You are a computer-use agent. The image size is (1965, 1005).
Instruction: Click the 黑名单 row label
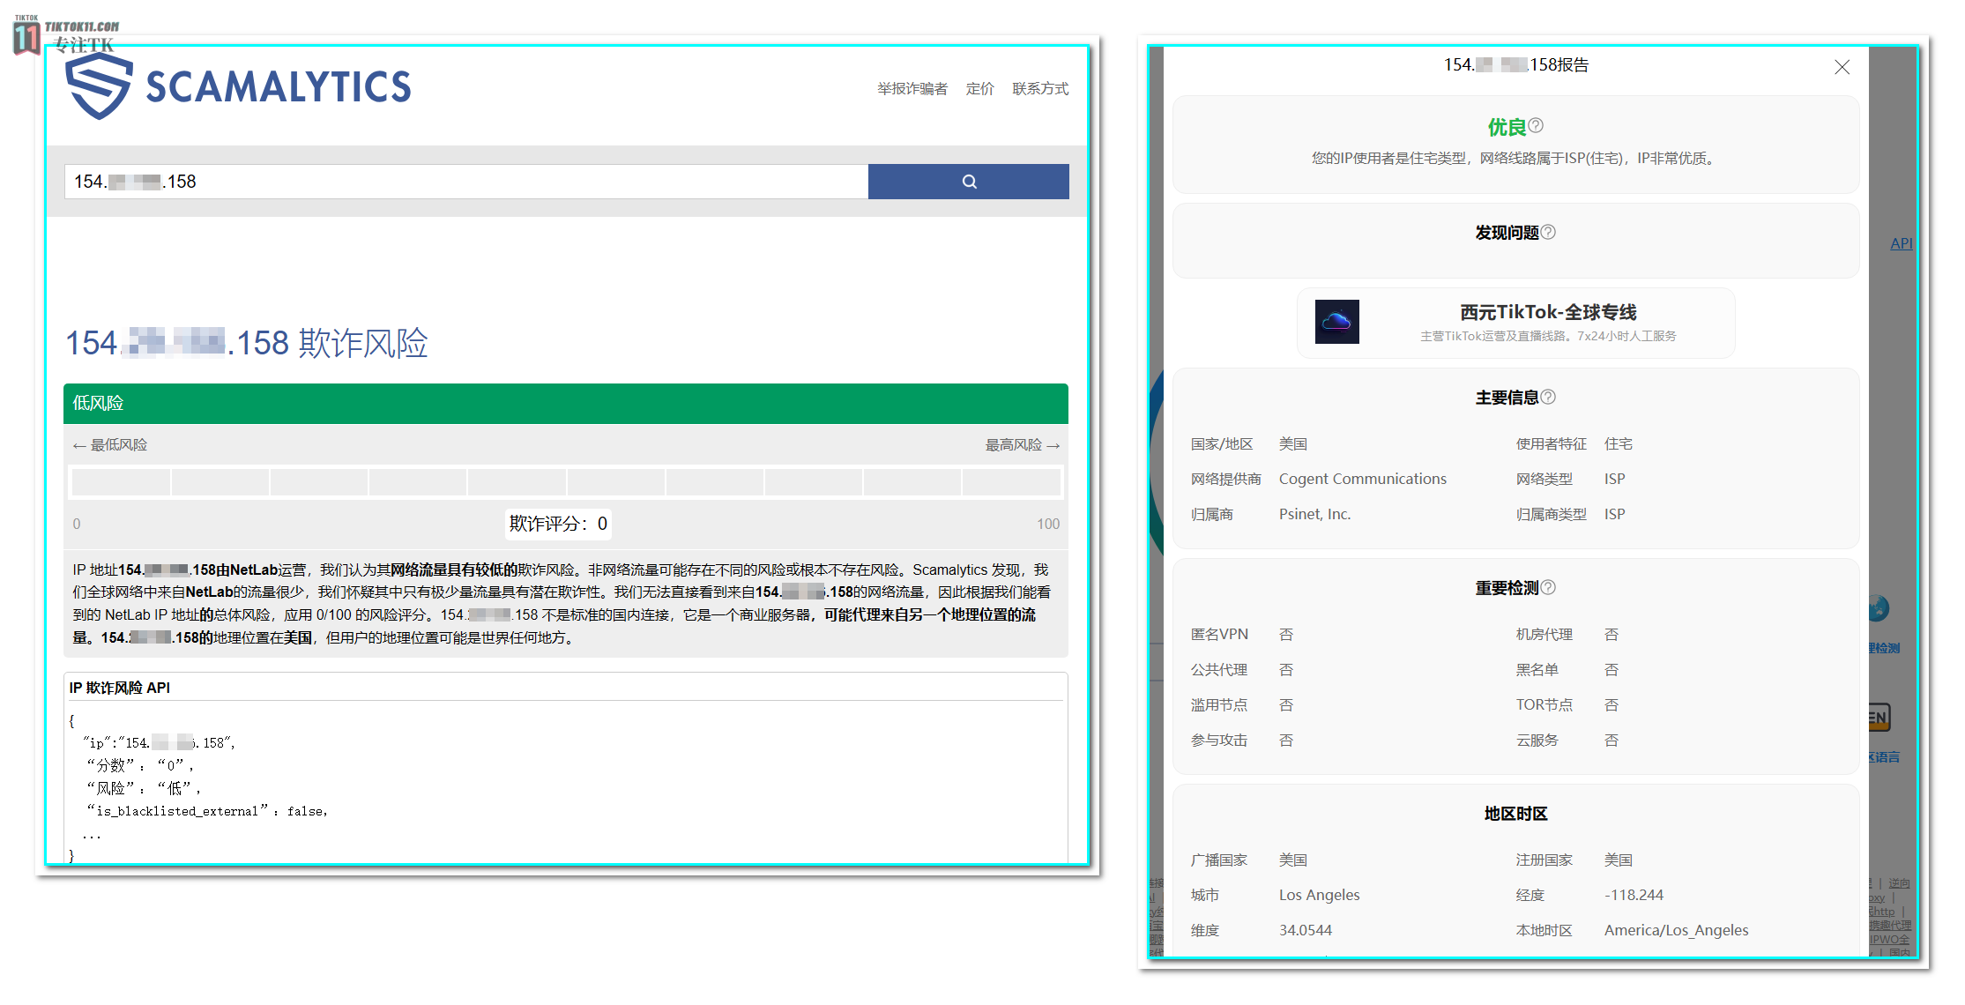1537,669
